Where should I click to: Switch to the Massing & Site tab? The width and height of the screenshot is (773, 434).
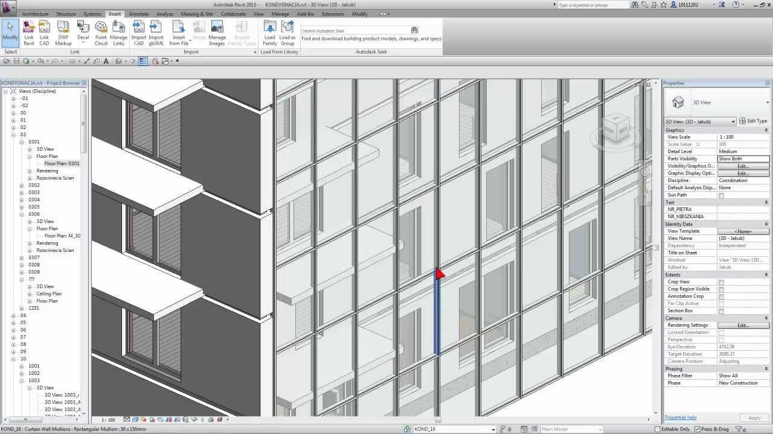tap(197, 14)
